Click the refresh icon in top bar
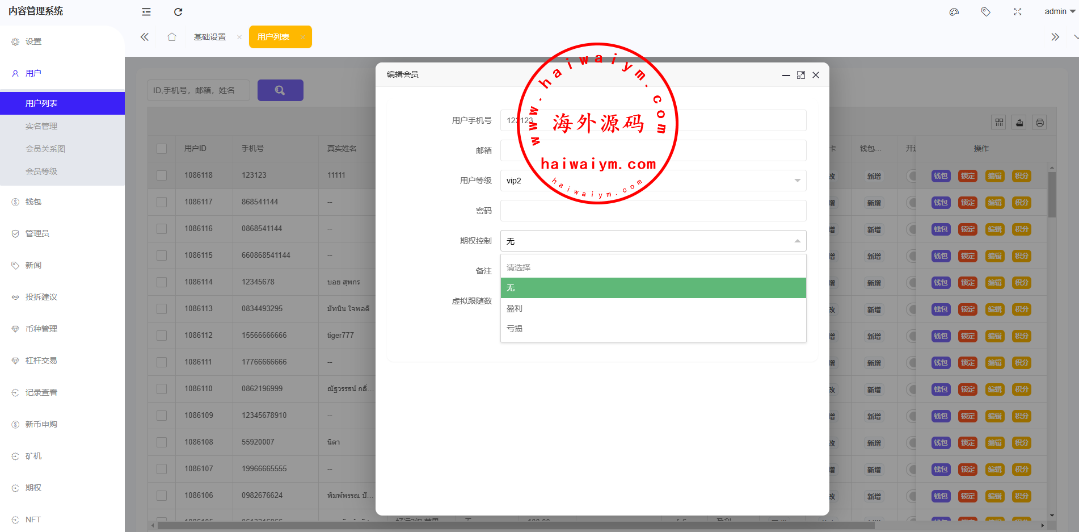Viewport: 1079px width, 532px height. click(x=178, y=12)
